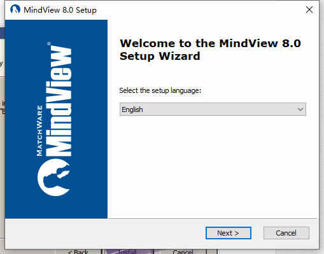Click the MindView 8.0 Setup title bar text

click(60, 10)
